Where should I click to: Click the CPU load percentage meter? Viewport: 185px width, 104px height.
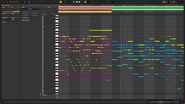(175, 2)
